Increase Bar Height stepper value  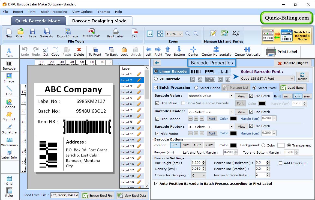[x=204, y=162]
